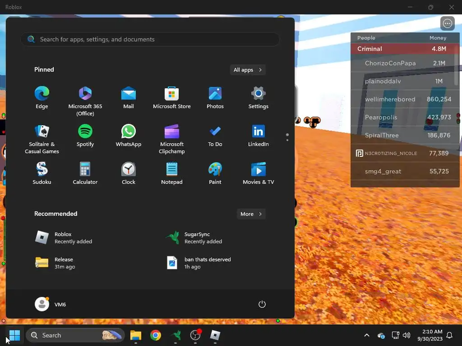This screenshot has height=346, width=462.
Task: Click the Money column header
Action: (x=438, y=38)
